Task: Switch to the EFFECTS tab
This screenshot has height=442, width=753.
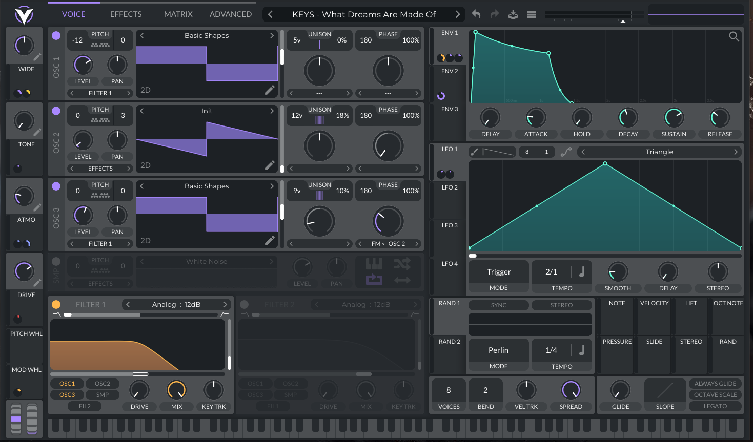Action: (126, 14)
